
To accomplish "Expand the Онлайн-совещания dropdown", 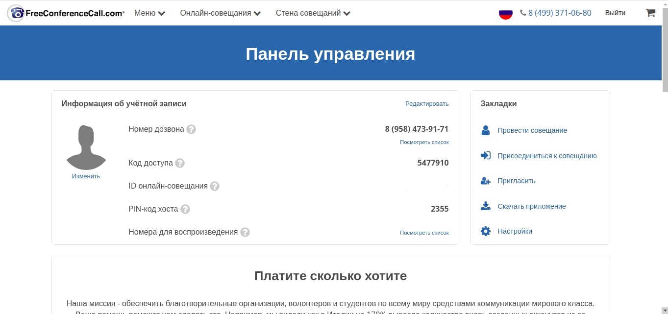I will (x=220, y=13).
